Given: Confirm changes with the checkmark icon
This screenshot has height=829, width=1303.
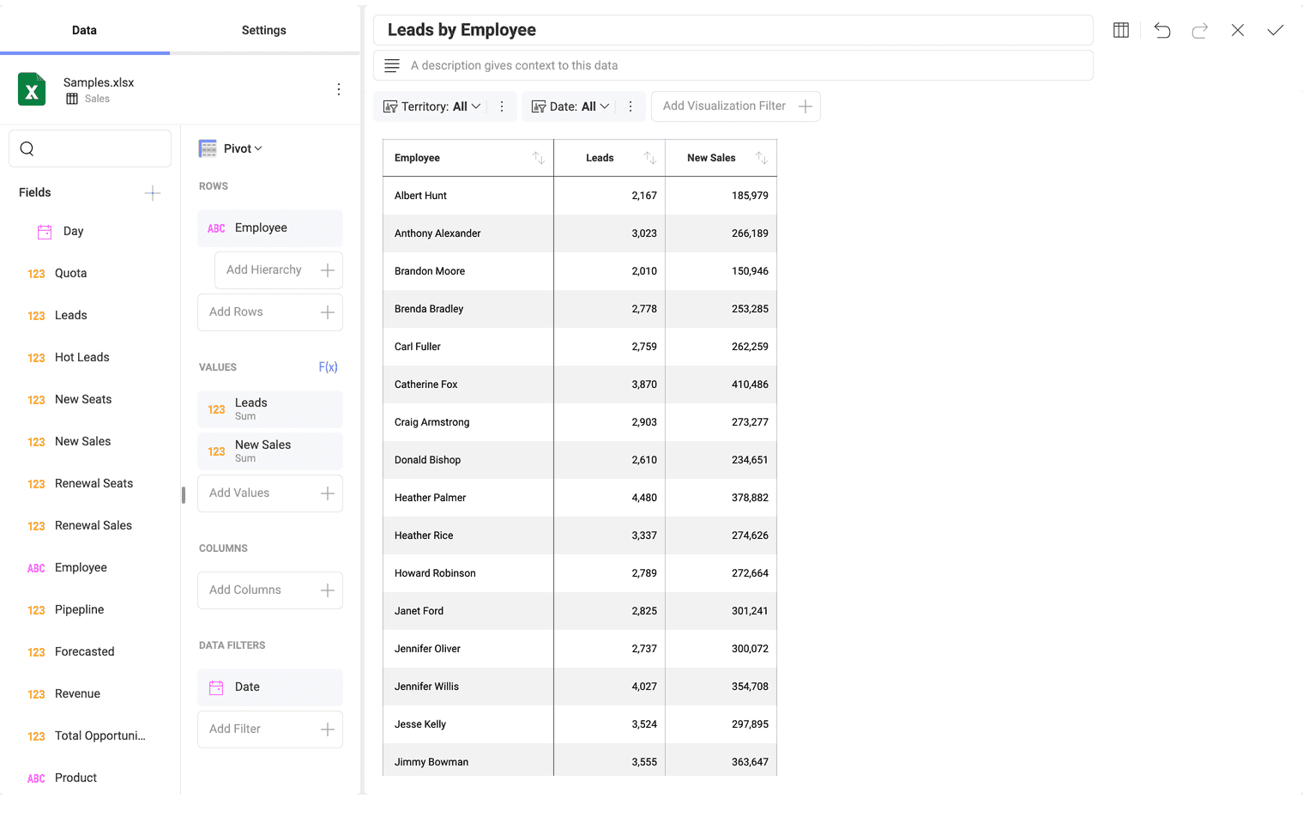Looking at the screenshot, I should point(1275,30).
